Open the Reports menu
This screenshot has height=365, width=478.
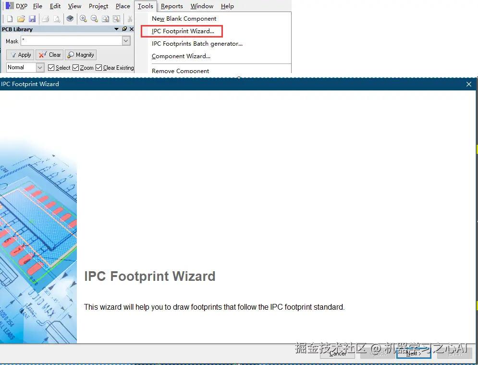pyautogui.click(x=172, y=6)
